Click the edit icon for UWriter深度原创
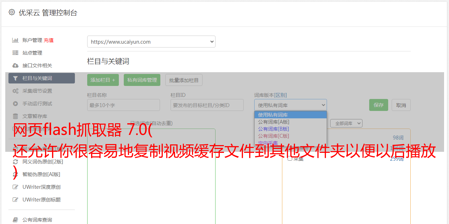This screenshot has height=224, width=449. point(15,187)
